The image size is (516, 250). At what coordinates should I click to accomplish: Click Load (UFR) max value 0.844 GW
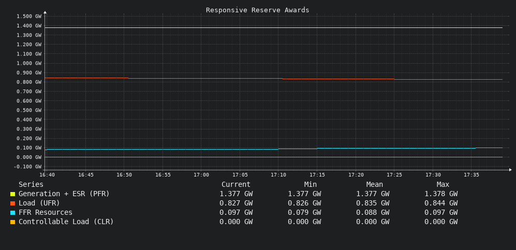pos(441,203)
